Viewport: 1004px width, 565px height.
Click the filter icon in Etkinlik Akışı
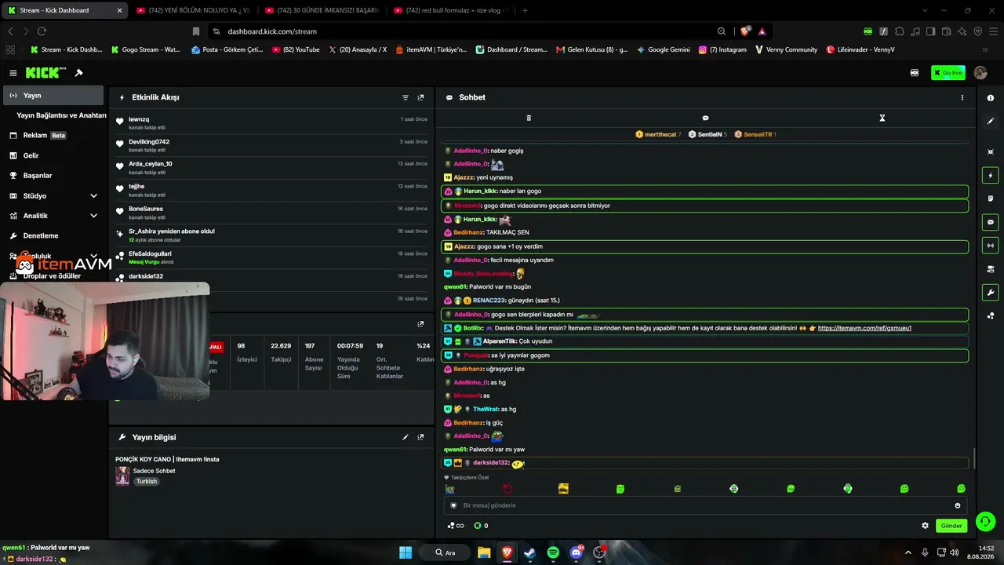pos(406,97)
